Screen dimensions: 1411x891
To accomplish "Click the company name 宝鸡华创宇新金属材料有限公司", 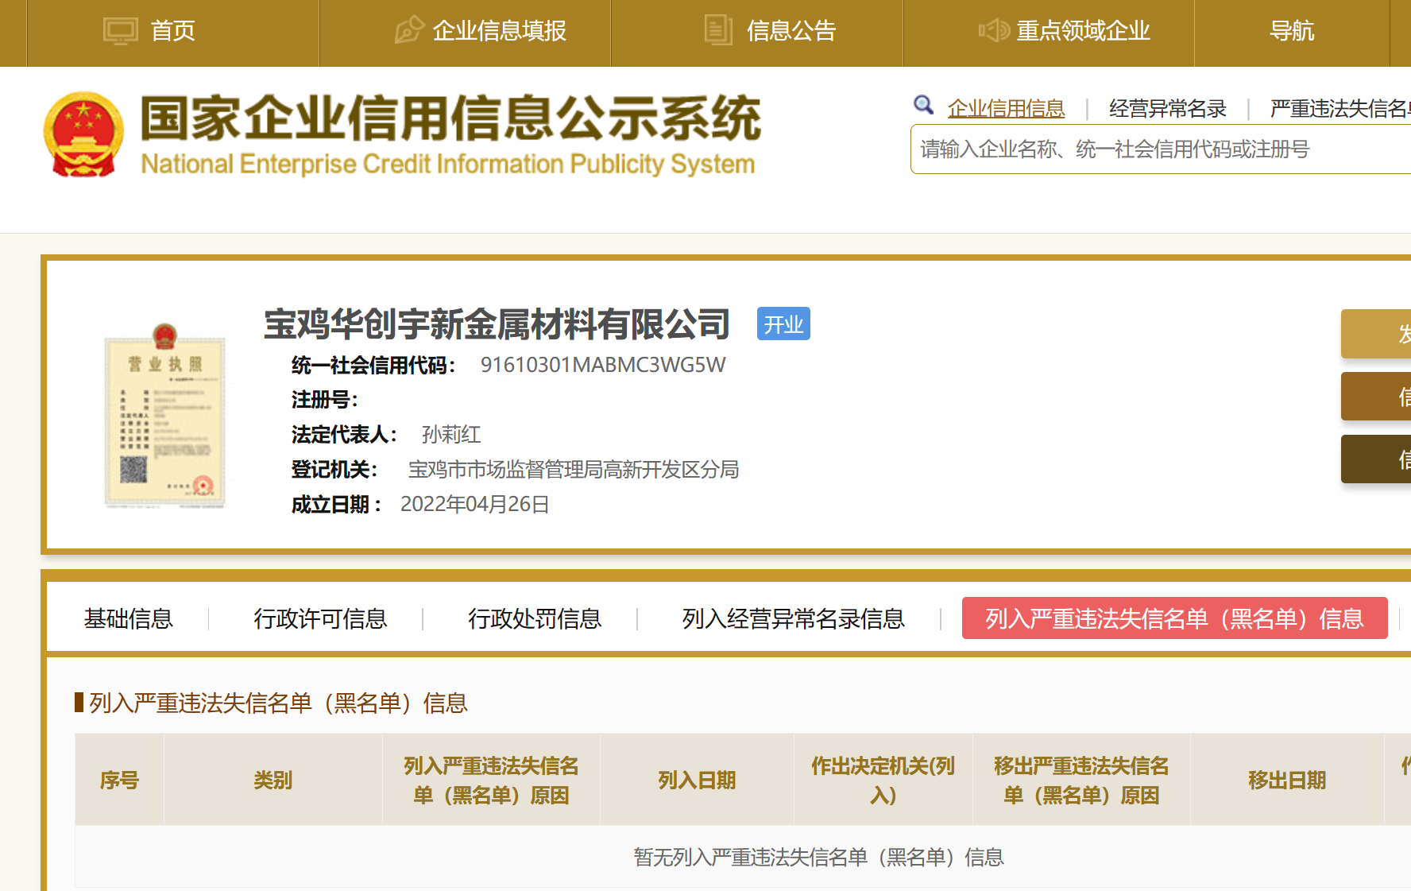I will 497,324.
